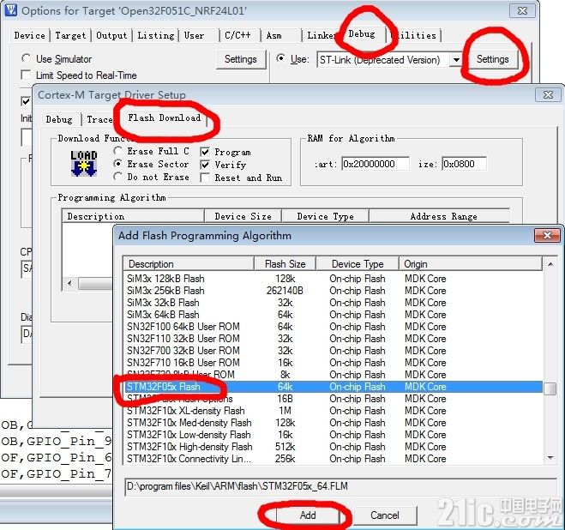Select SN32F110 32kB User ROM row

pyautogui.click(x=333, y=339)
